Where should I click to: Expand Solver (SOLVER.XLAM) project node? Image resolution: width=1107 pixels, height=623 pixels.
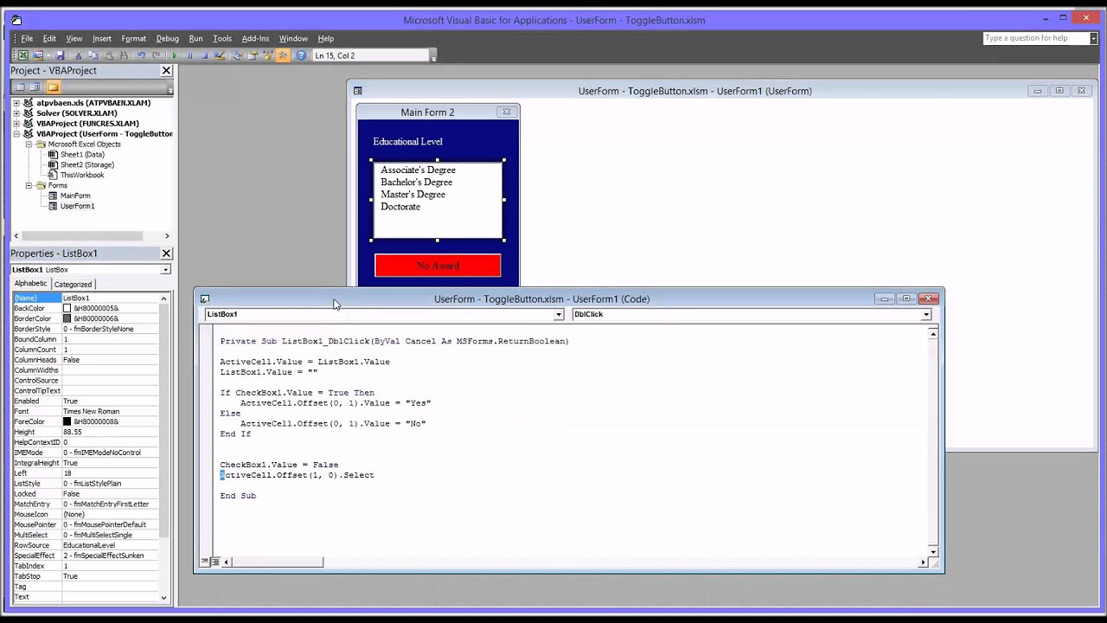[16, 113]
